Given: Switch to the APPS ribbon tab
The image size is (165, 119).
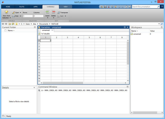Looking at the screenshot, I should (35, 6).
